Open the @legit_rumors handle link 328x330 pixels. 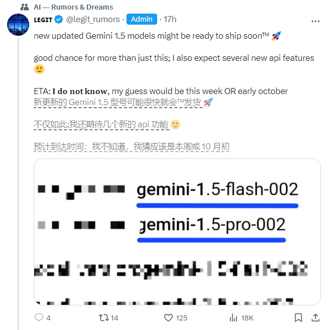93,19
